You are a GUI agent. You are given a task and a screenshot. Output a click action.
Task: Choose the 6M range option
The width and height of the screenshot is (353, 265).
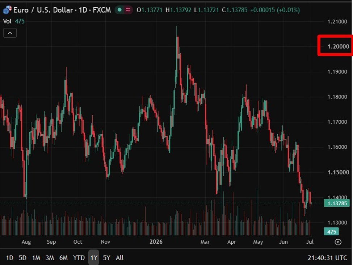[63, 257]
